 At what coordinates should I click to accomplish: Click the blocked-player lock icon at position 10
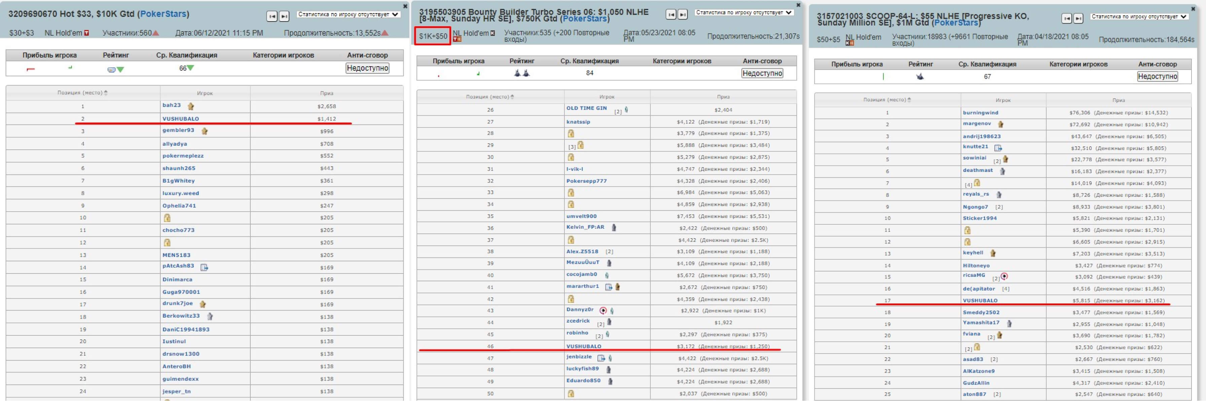pyautogui.click(x=167, y=218)
